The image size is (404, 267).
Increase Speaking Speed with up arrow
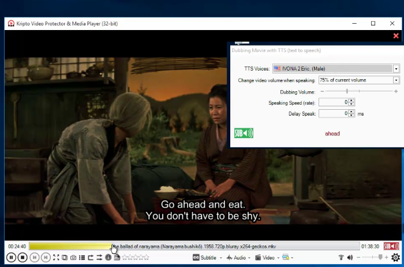point(351,101)
